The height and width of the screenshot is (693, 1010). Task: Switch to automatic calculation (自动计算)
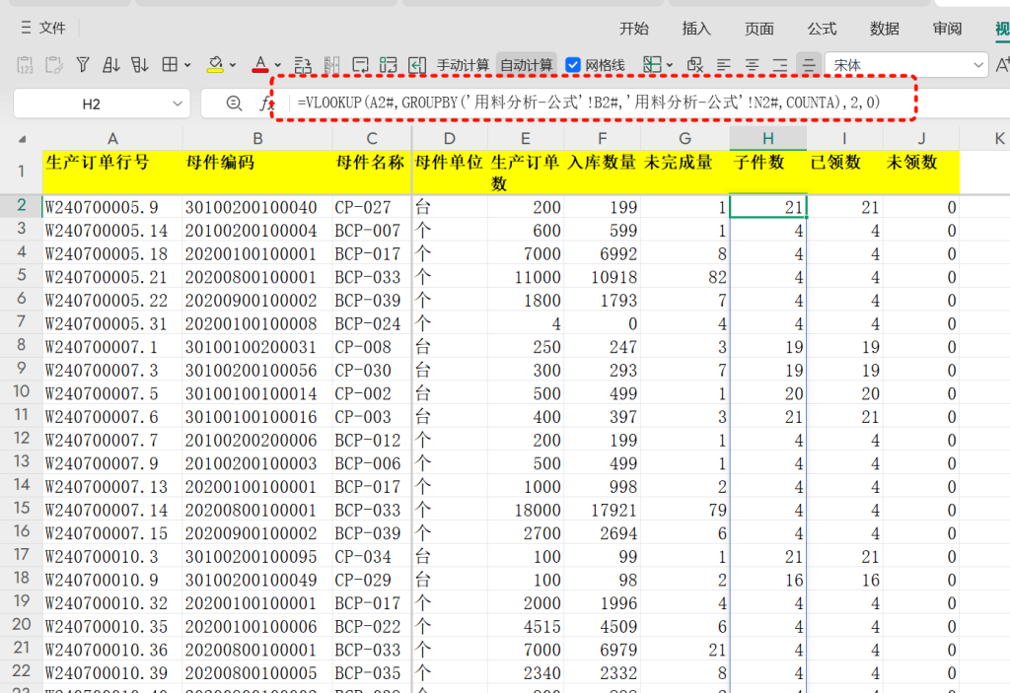click(527, 65)
